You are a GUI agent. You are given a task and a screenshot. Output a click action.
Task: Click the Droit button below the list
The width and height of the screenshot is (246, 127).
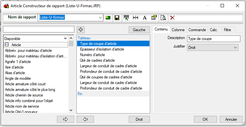pyautogui.click(x=139, y=119)
